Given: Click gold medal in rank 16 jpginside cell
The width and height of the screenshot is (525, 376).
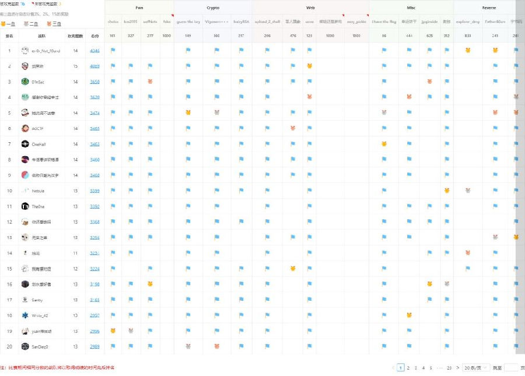Looking at the screenshot, I should click(429, 284).
